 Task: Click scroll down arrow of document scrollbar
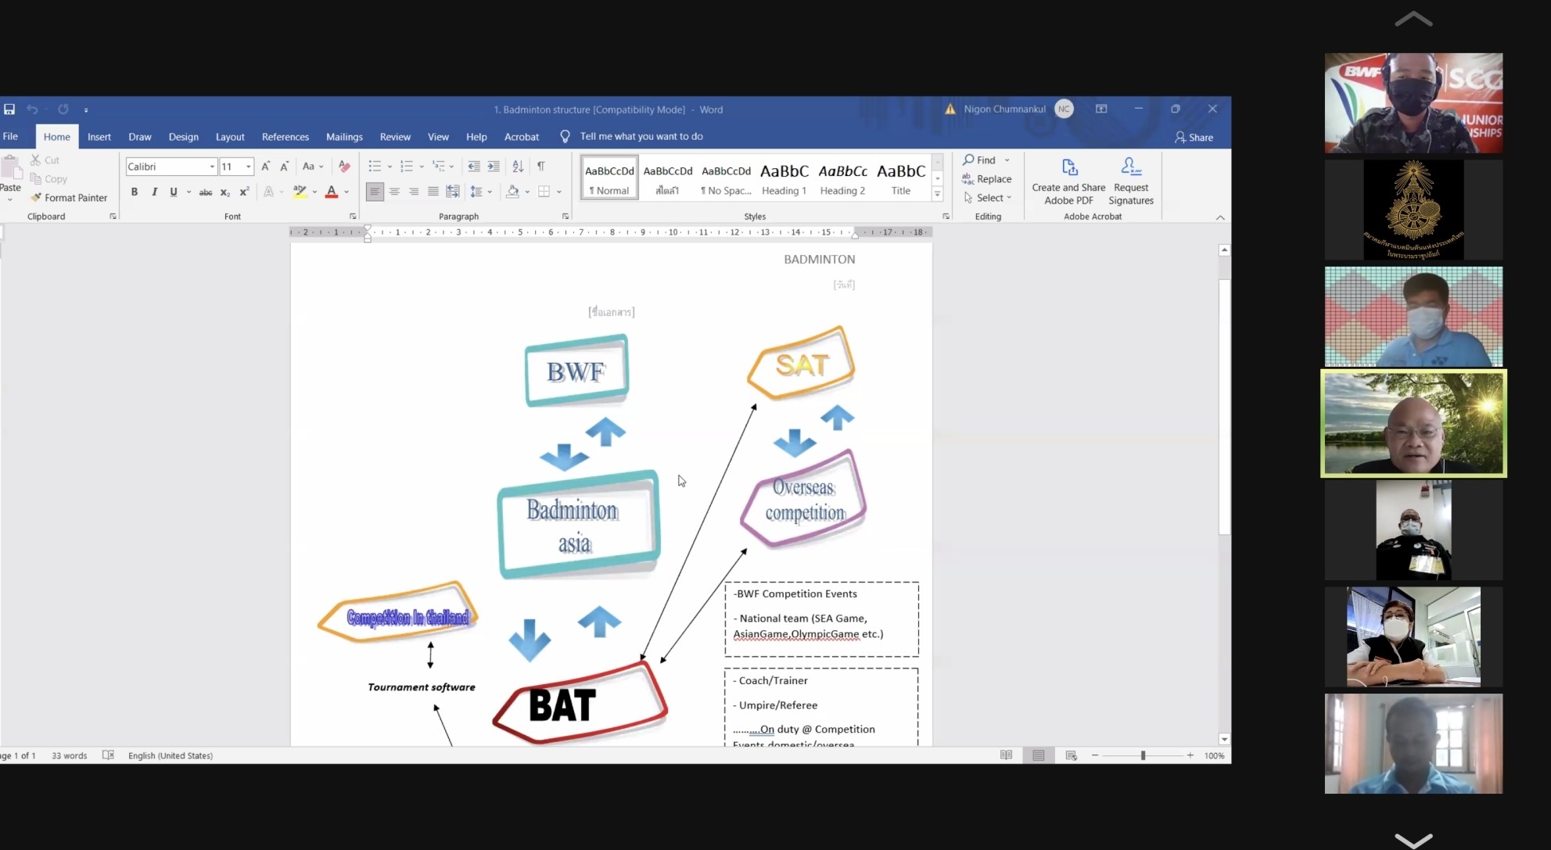pos(1224,739)
